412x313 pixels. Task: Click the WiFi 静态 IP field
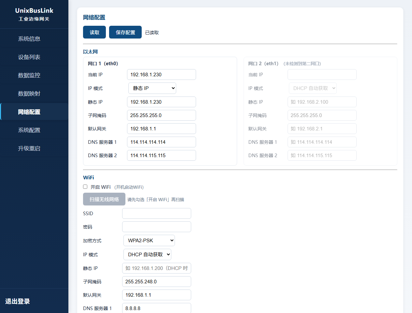click(x=157, y=268)
